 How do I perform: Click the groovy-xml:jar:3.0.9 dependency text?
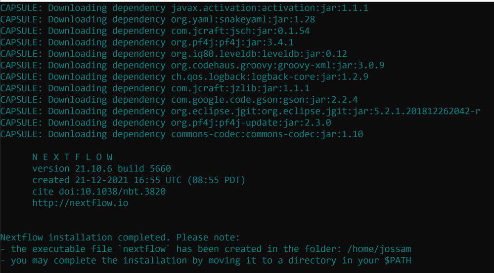[331, 66]
